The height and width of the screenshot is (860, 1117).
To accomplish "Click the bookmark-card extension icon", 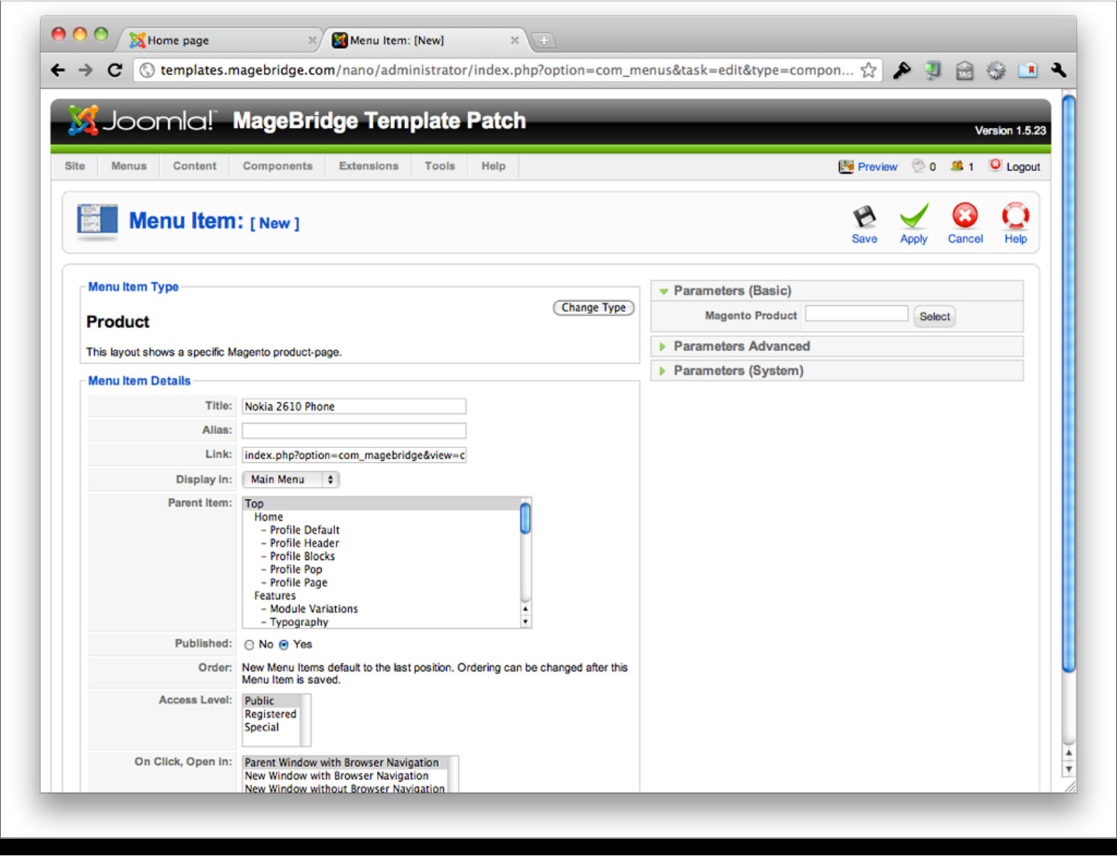I will coord(1028,71).
